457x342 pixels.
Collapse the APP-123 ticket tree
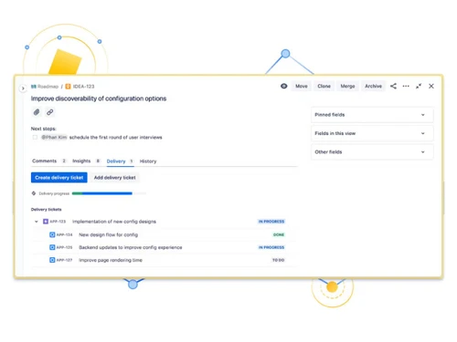(37, 222)
